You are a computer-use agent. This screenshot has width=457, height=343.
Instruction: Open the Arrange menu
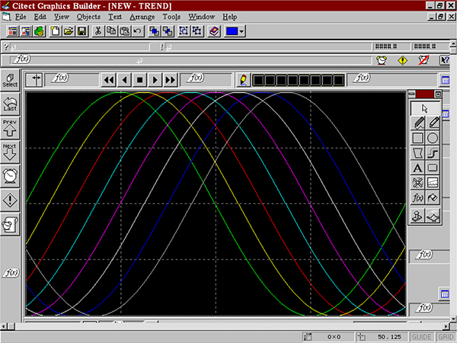pyautogui.click(x=142, y=17)
